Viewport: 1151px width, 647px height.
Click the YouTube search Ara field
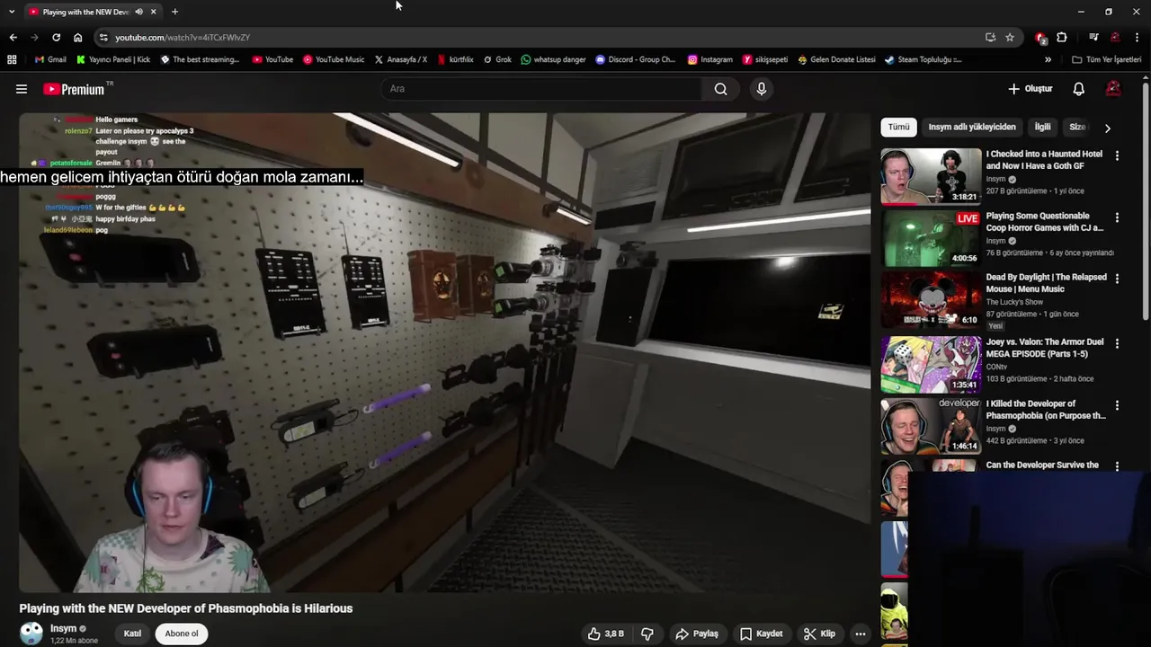pos(542,89)
